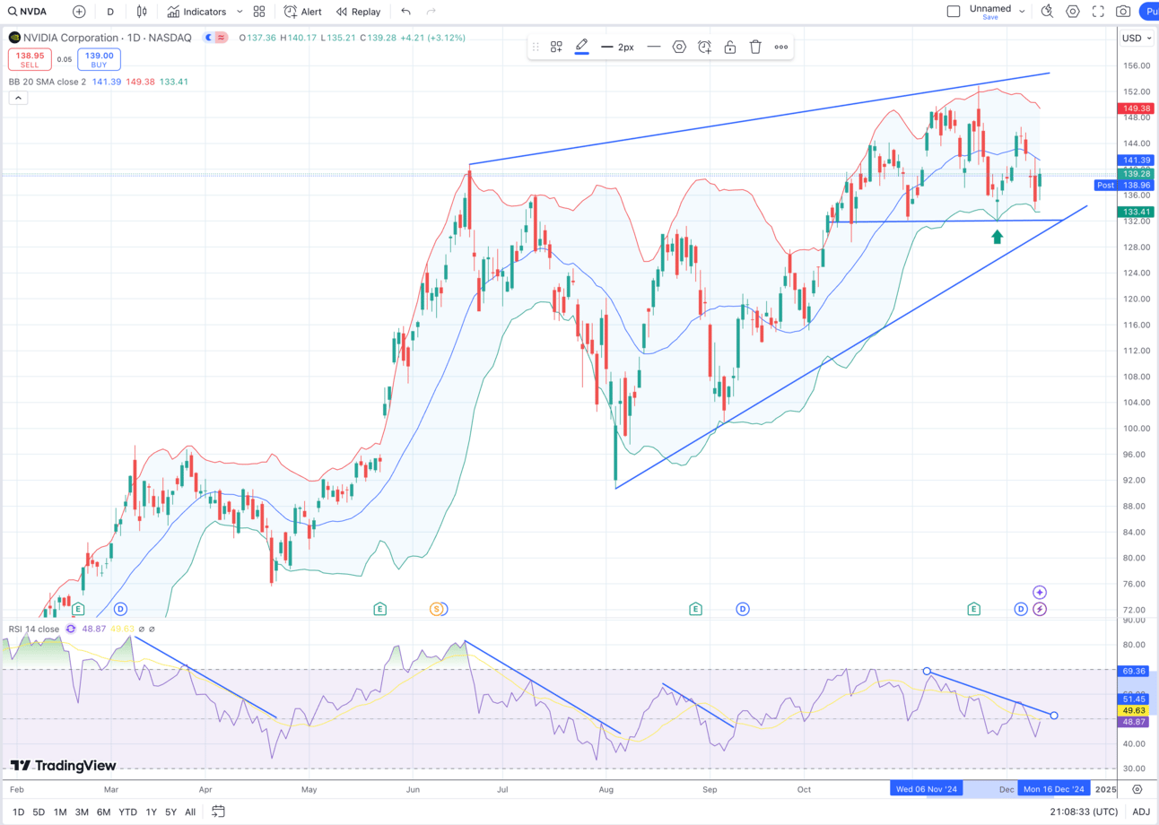Delete the selected drawing with trash icon
Image resolution: width=1159 pixels, height=825 pixels.
tap(755, 47)
